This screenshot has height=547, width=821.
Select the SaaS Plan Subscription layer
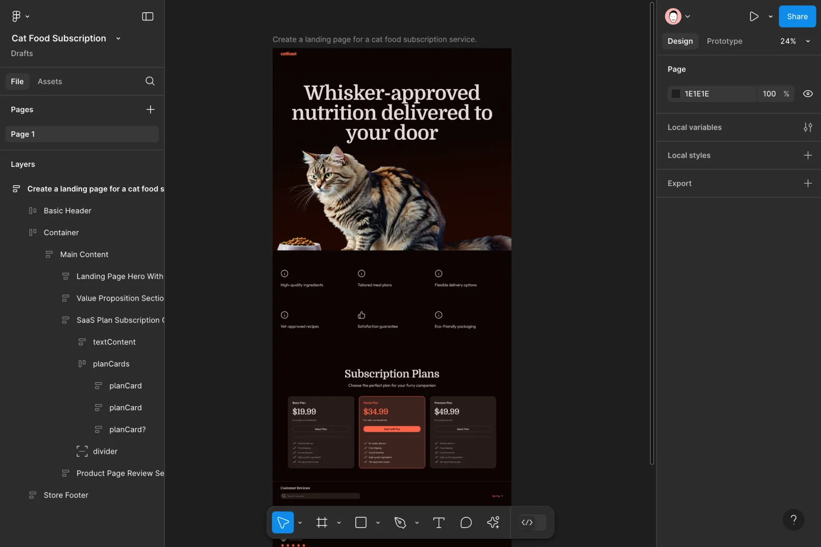point(120,320)
